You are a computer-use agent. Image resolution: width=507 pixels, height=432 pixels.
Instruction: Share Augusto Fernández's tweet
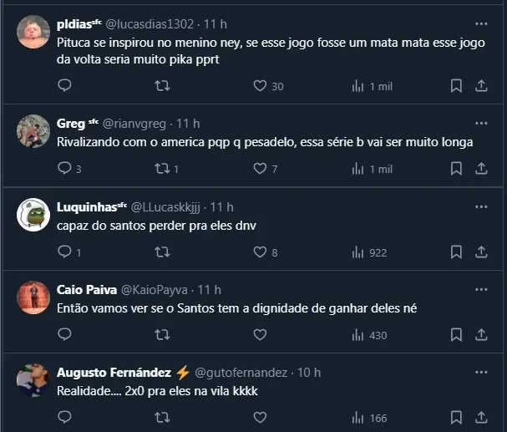[481, 417]
